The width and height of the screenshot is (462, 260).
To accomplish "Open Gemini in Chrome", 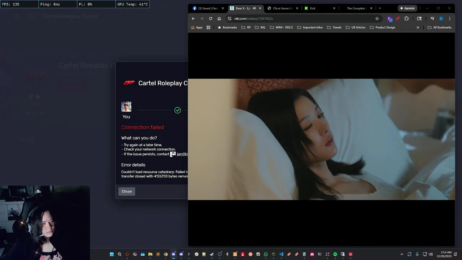I will coord(407,8).
